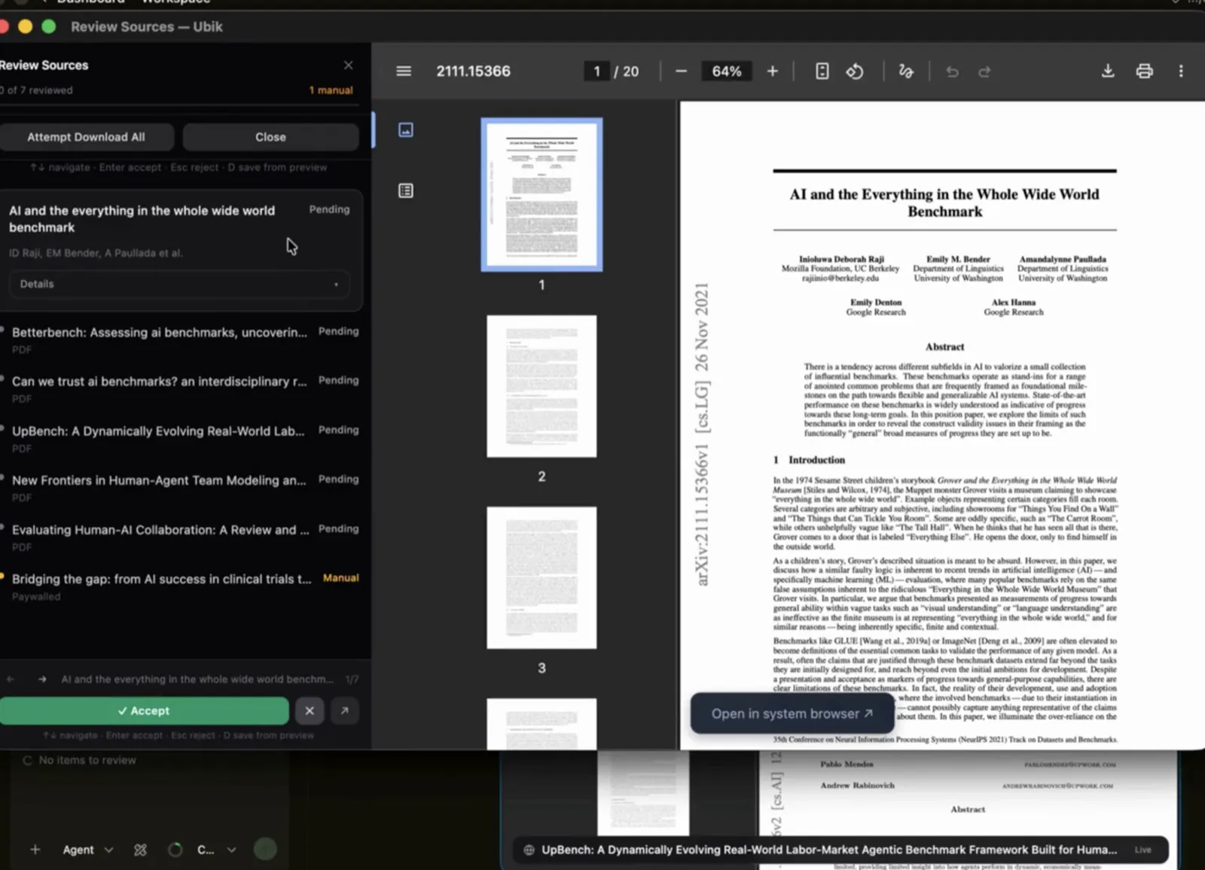Image resolution: width=1205 pixels, height=870 pixels.
Task: Edit the current page number field
Action: (x=596, y=71)
